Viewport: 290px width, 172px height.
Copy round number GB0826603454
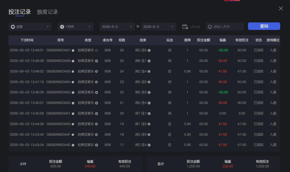[73, 82]
